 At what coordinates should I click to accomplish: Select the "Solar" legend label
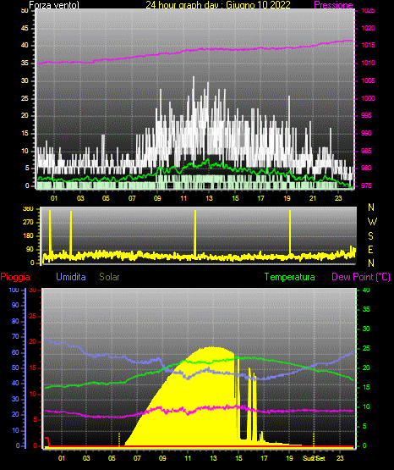tap(110, 277)
